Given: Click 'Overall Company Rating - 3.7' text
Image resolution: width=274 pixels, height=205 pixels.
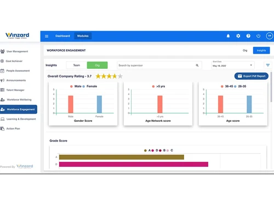Looking at the screenshot, I should click(x=70, y=76).
